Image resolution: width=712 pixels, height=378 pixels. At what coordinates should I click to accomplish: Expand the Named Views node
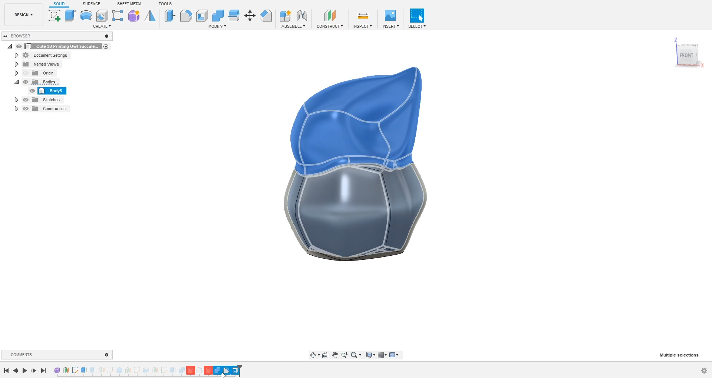click(16, 64)
